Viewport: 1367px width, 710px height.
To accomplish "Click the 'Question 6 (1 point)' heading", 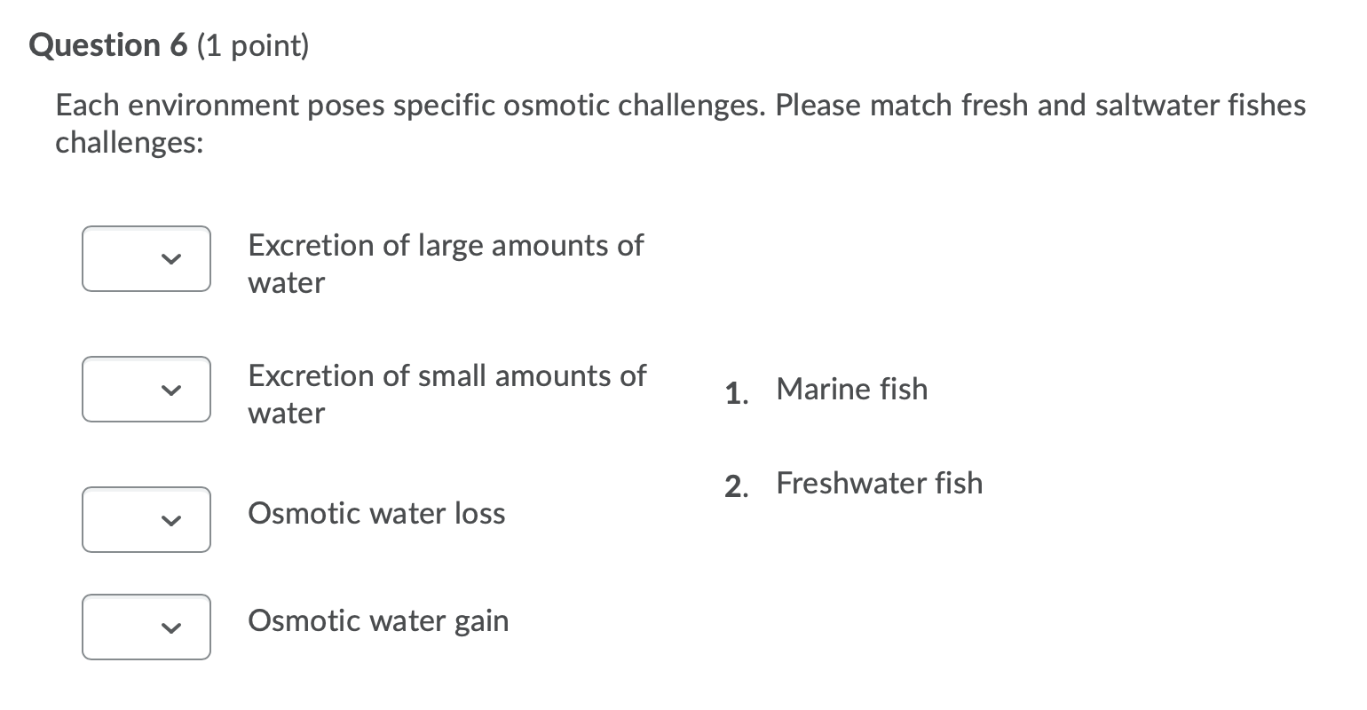I will [x=169, y=44].
